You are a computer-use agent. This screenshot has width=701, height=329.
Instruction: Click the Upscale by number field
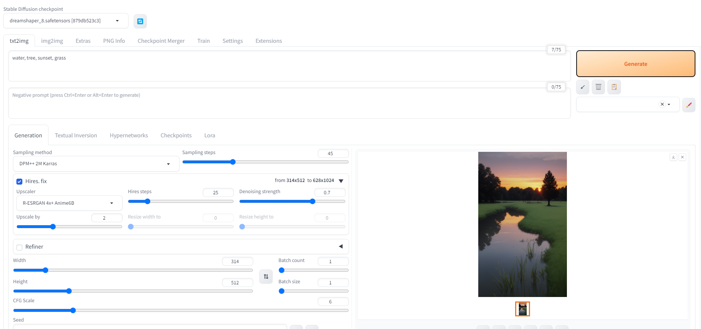click(x=107, y=218)
